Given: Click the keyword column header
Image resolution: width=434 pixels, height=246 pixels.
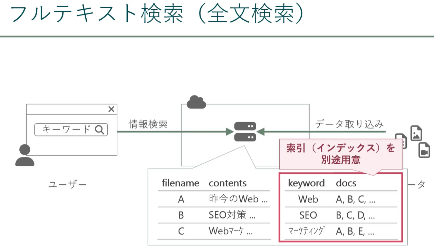Looking at the screenshot, I should point(306,183).
